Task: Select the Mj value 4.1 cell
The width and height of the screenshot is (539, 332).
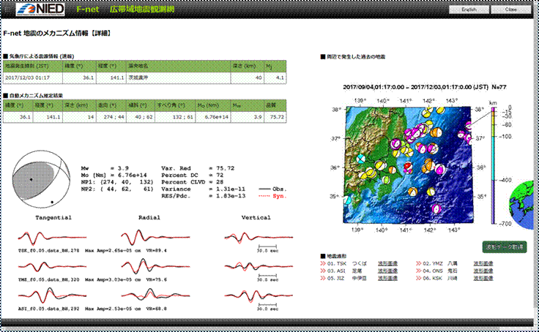Action: pyautogui.click(x=275, y=78)
